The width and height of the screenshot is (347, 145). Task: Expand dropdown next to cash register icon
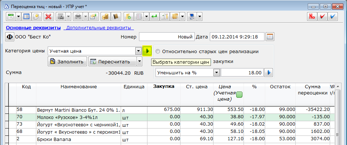click(68, 16)
